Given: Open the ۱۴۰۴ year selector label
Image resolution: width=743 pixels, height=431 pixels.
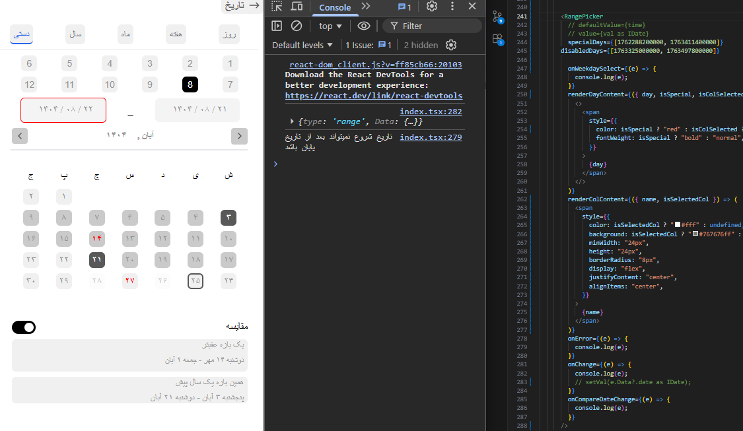Looking at the screenshot, I should click(116, 135).
